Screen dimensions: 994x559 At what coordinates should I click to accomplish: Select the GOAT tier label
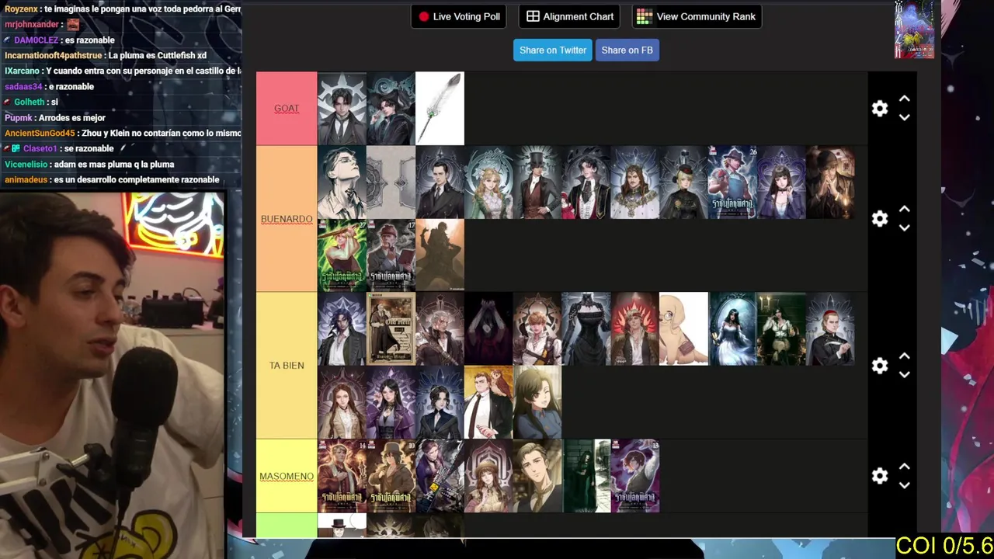coord(287,109)
